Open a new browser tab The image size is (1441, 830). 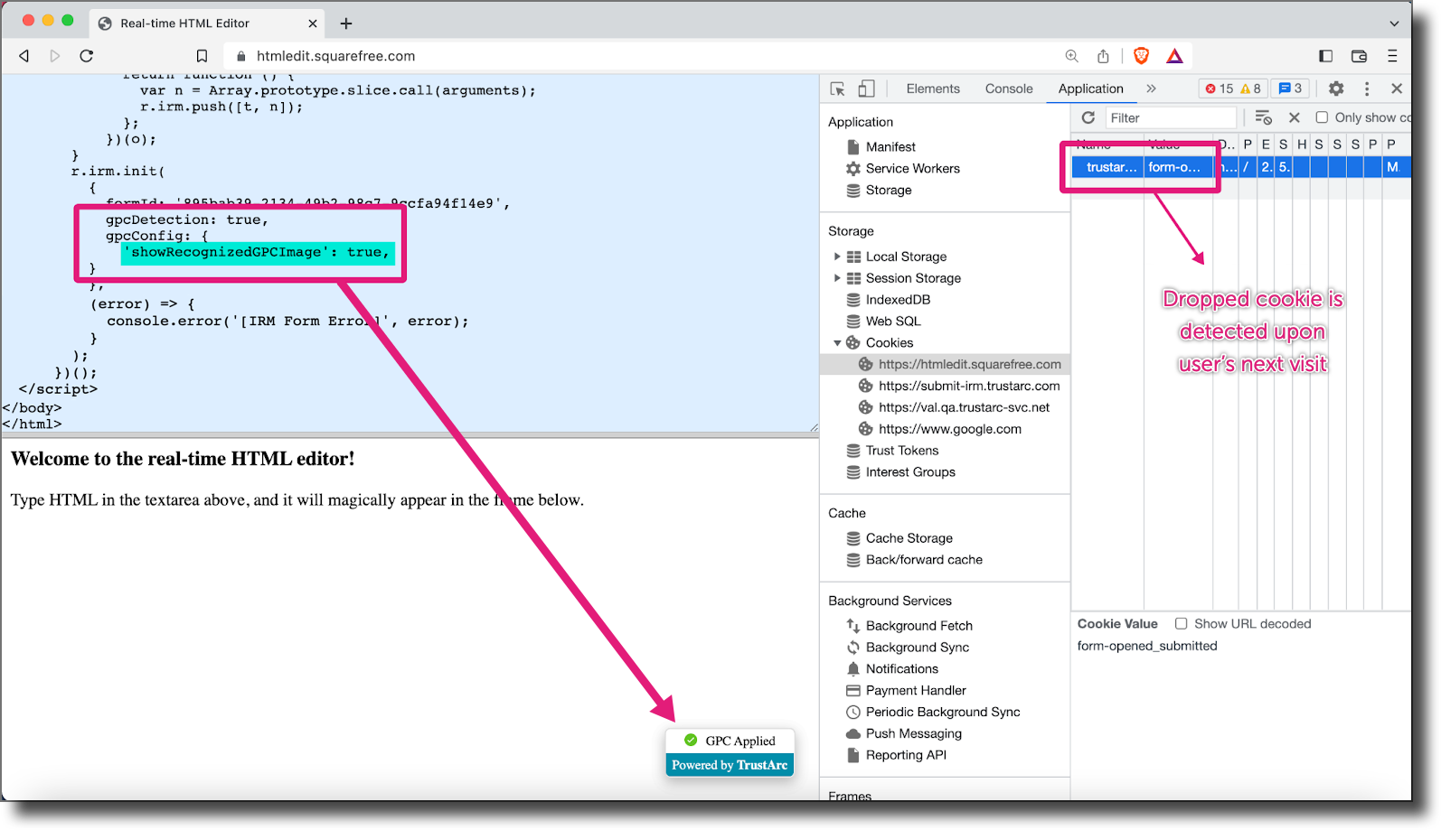[346, 23]
